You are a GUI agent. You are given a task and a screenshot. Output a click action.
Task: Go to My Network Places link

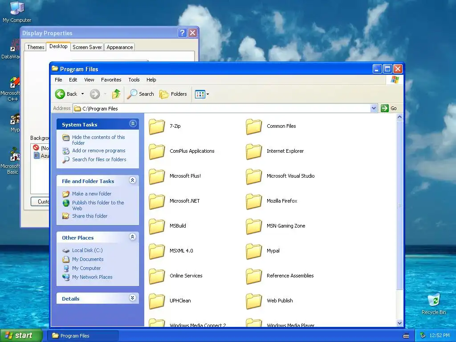click(x=92, y=277)
